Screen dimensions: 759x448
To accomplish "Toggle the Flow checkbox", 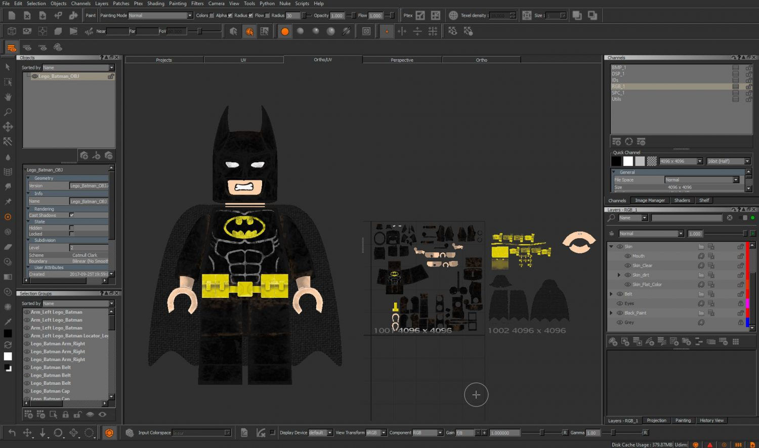I will click(267, 16).
